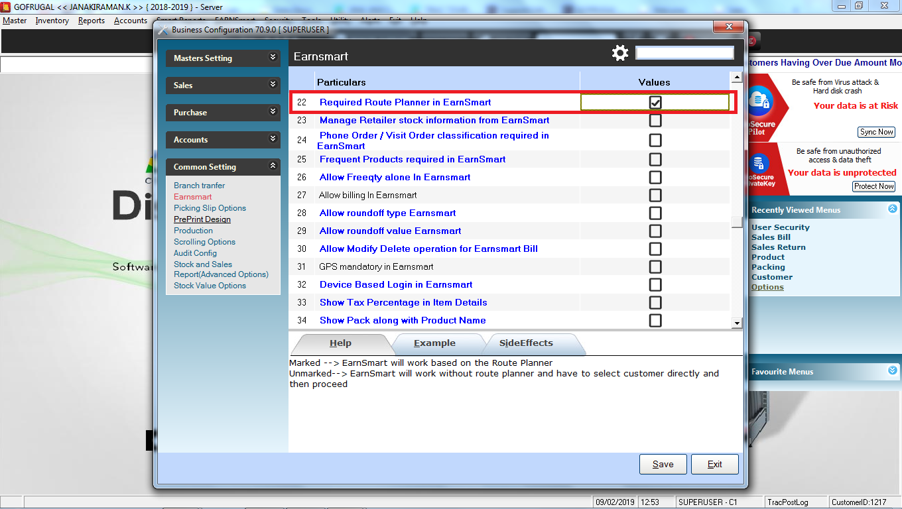This screenshot has height=509, width=902.
Task: Expand the Masters Setting section
Action: 223,58
